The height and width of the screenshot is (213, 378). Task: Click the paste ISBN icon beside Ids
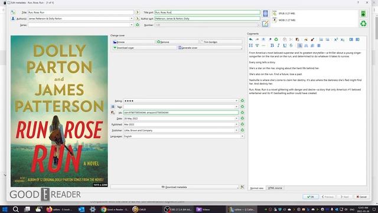click(x=113, y=112)
